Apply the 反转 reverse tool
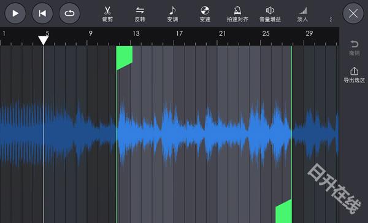 (x=140, y=14)
